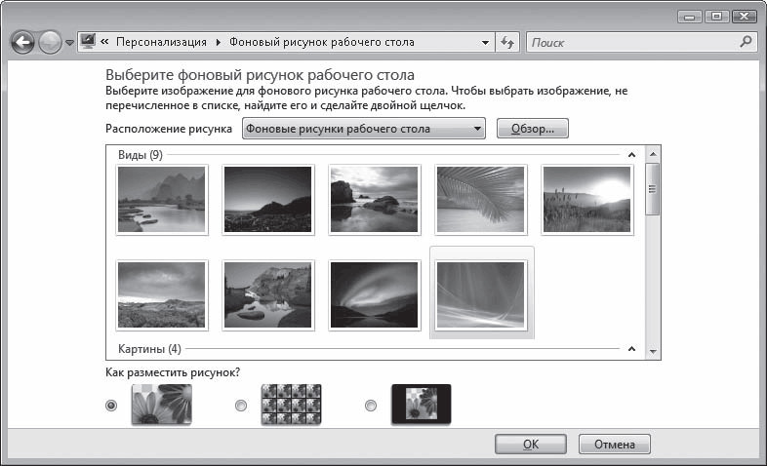Go to Персонализация in the breadcrumb
The height and width of the screenshot is (466, 767).
pyautogui.click(x=161, y=43)
